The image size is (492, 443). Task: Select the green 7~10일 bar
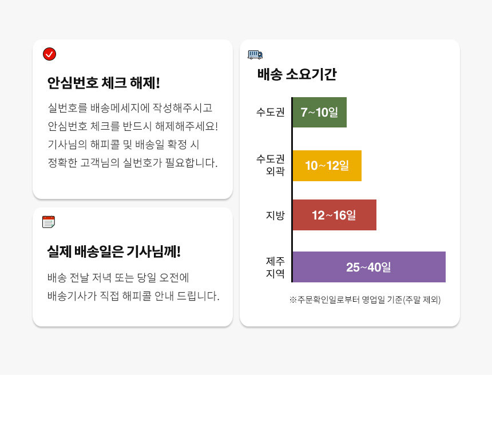319,112
